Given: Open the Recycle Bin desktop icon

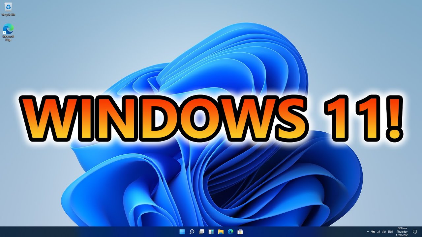Looking at the screenshot, I should click(8, 9).
